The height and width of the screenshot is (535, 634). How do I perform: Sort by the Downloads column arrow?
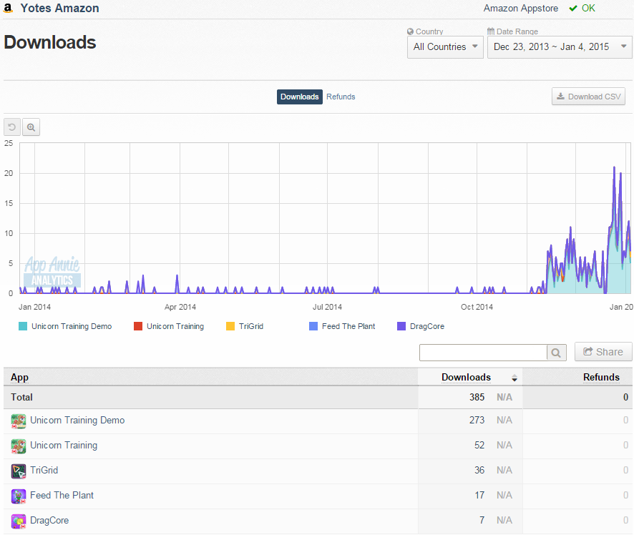pos(514,378)
